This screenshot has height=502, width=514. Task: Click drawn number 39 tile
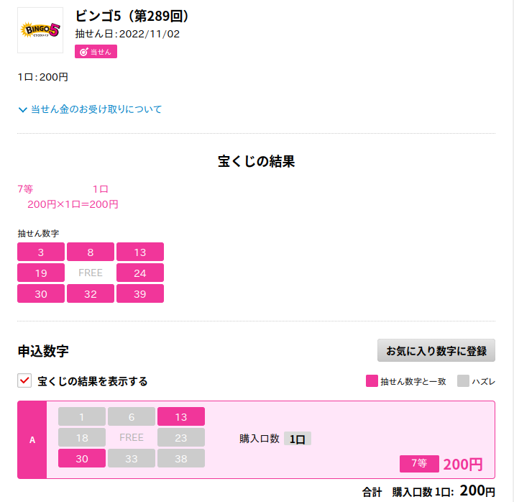pos(140,293)
